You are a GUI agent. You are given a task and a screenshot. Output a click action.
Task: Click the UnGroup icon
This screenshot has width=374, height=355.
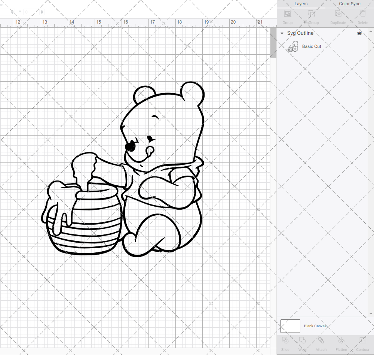coord(311,13)
